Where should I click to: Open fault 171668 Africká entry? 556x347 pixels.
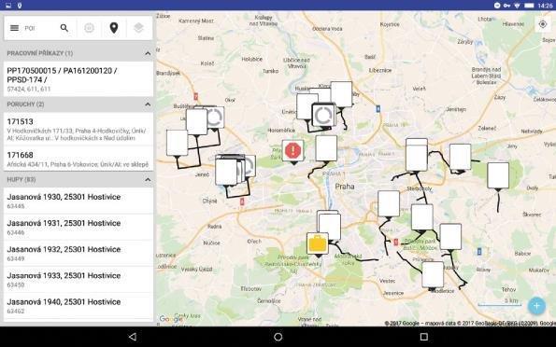78,159
